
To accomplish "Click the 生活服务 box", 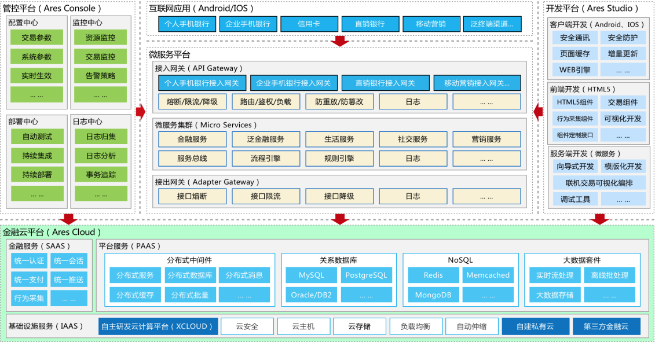I will [339, 139].
